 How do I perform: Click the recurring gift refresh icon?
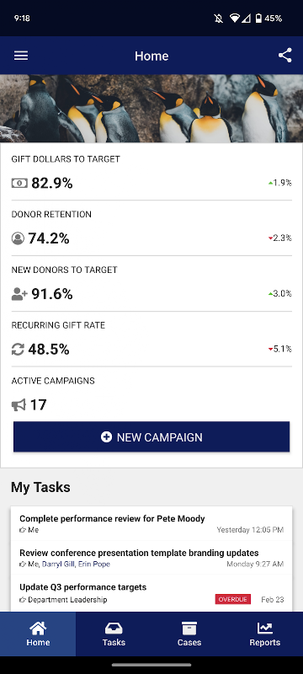[18, 350]
